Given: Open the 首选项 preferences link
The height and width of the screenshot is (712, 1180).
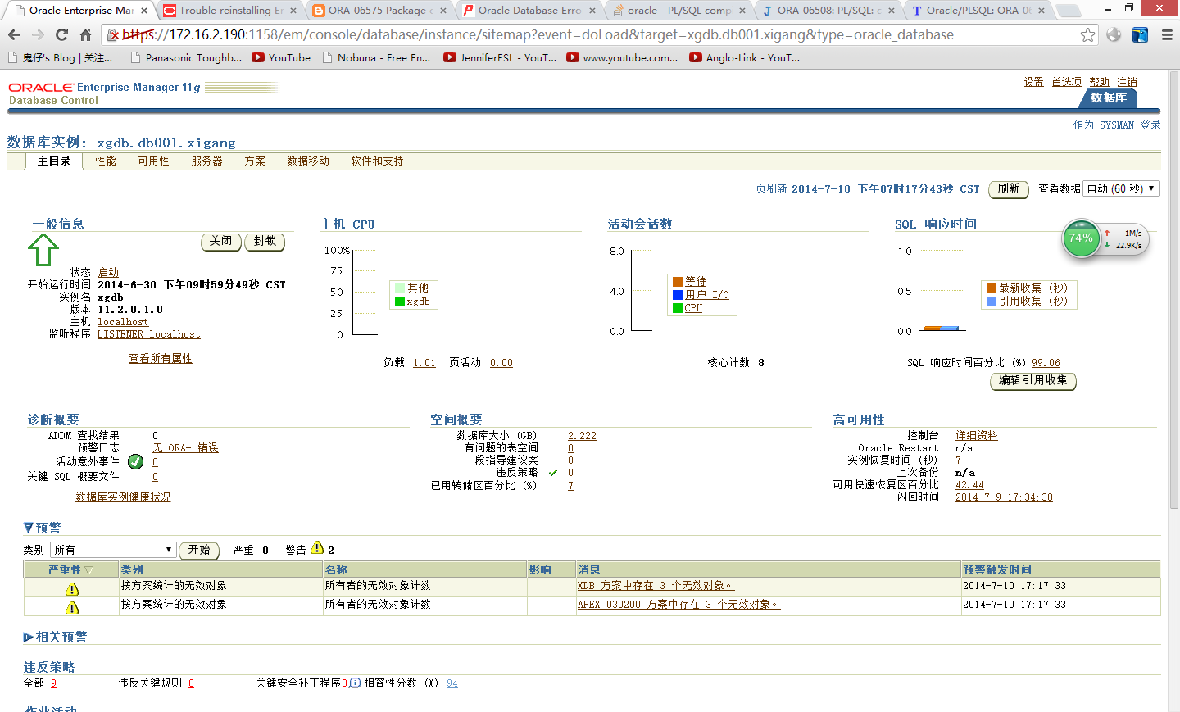Looking at the screenshot, I should pyautogui.click(x=1066, y=82).
